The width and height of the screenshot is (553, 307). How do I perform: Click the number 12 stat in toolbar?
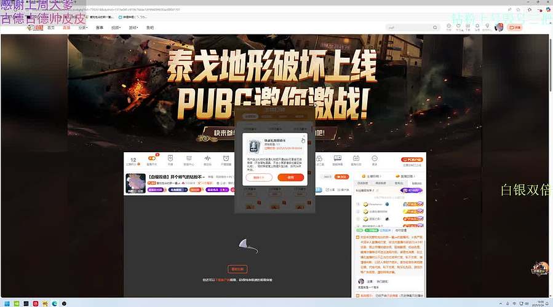coord(133,160)
